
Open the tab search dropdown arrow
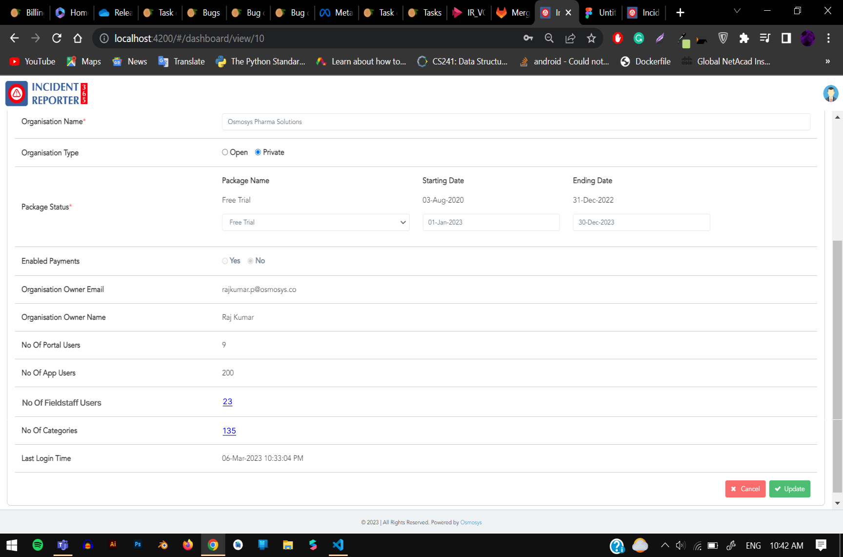737,11
